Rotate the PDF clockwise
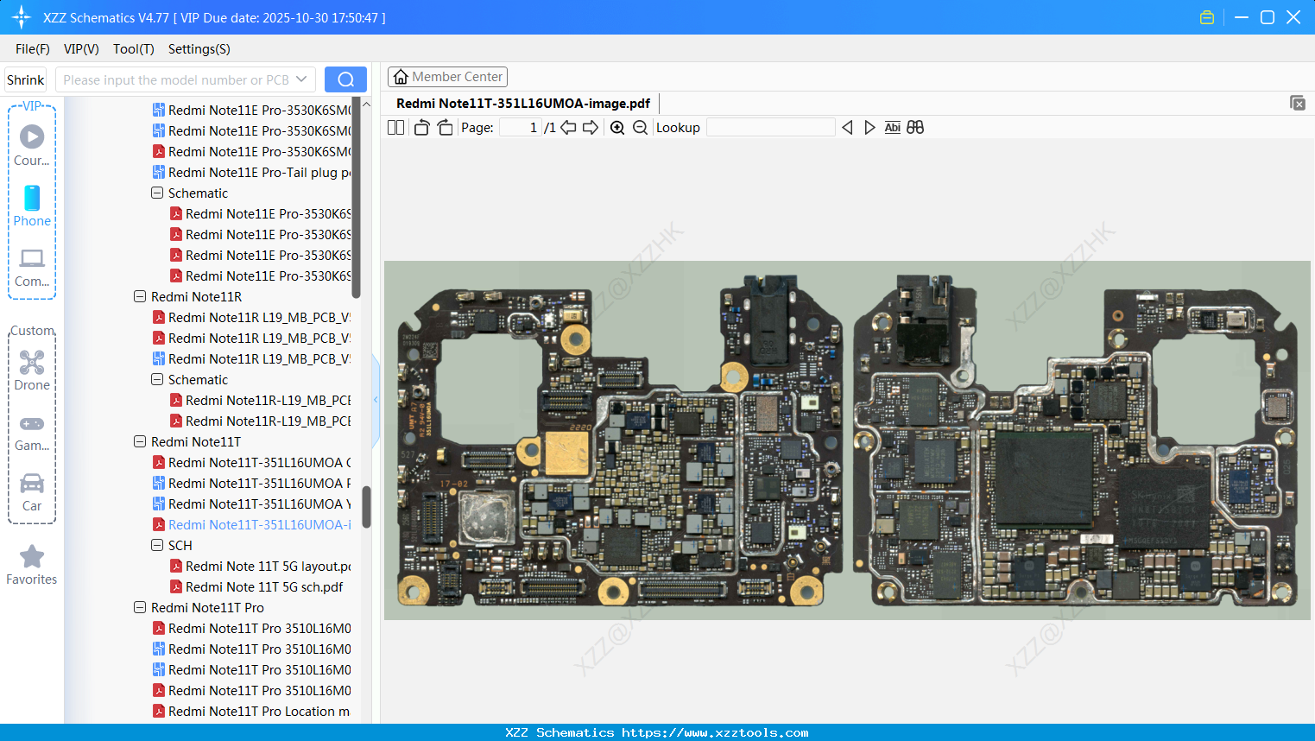 pyautogui.click(x=444, y=127)
